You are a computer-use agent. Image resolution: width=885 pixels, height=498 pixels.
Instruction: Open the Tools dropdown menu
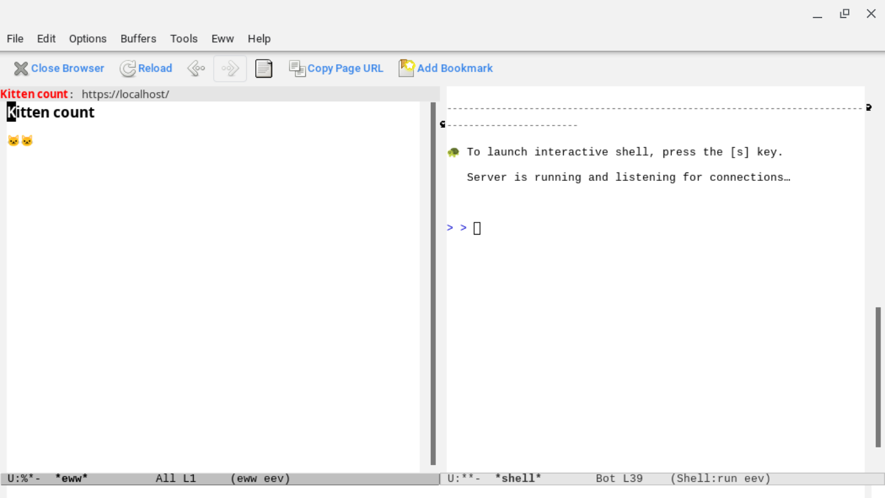(183, 39)
